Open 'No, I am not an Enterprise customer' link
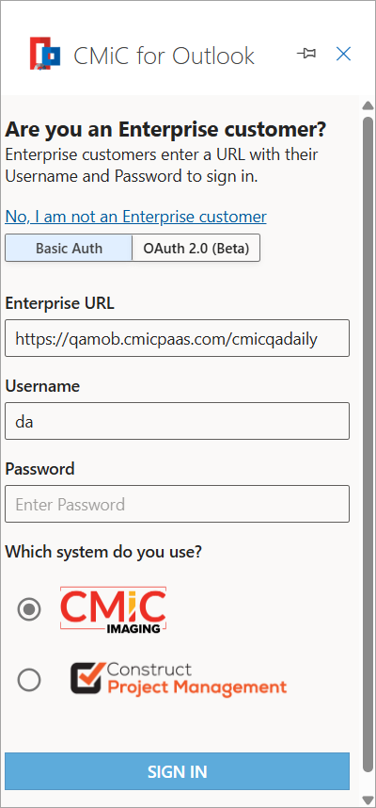This screenshot has width=376, height=808. (x=135, y=217)
